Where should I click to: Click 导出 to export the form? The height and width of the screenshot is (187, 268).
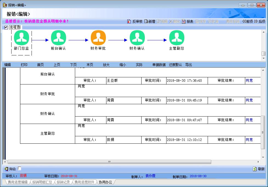[x=189, y=65]
